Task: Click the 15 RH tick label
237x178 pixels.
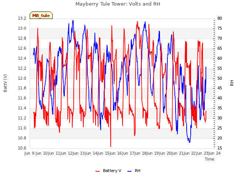Action: tap(220, 148)
